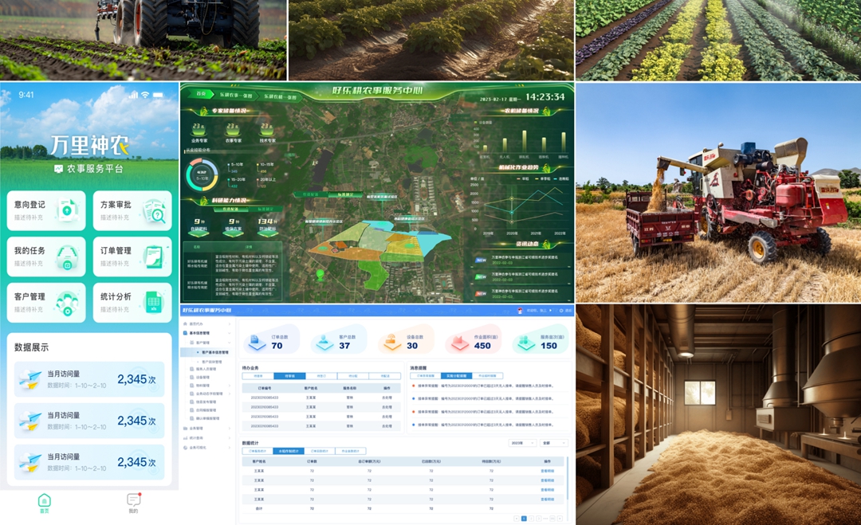
Task: Open 我的 message icon in bottom bar
Action: pos(133,500)
